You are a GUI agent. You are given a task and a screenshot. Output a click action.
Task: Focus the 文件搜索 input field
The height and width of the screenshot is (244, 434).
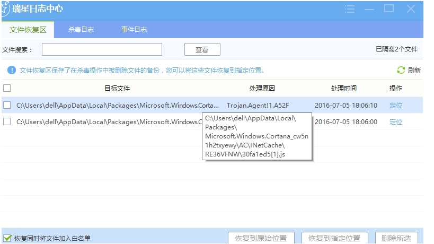pyautogui.click(x=102, y=49)
